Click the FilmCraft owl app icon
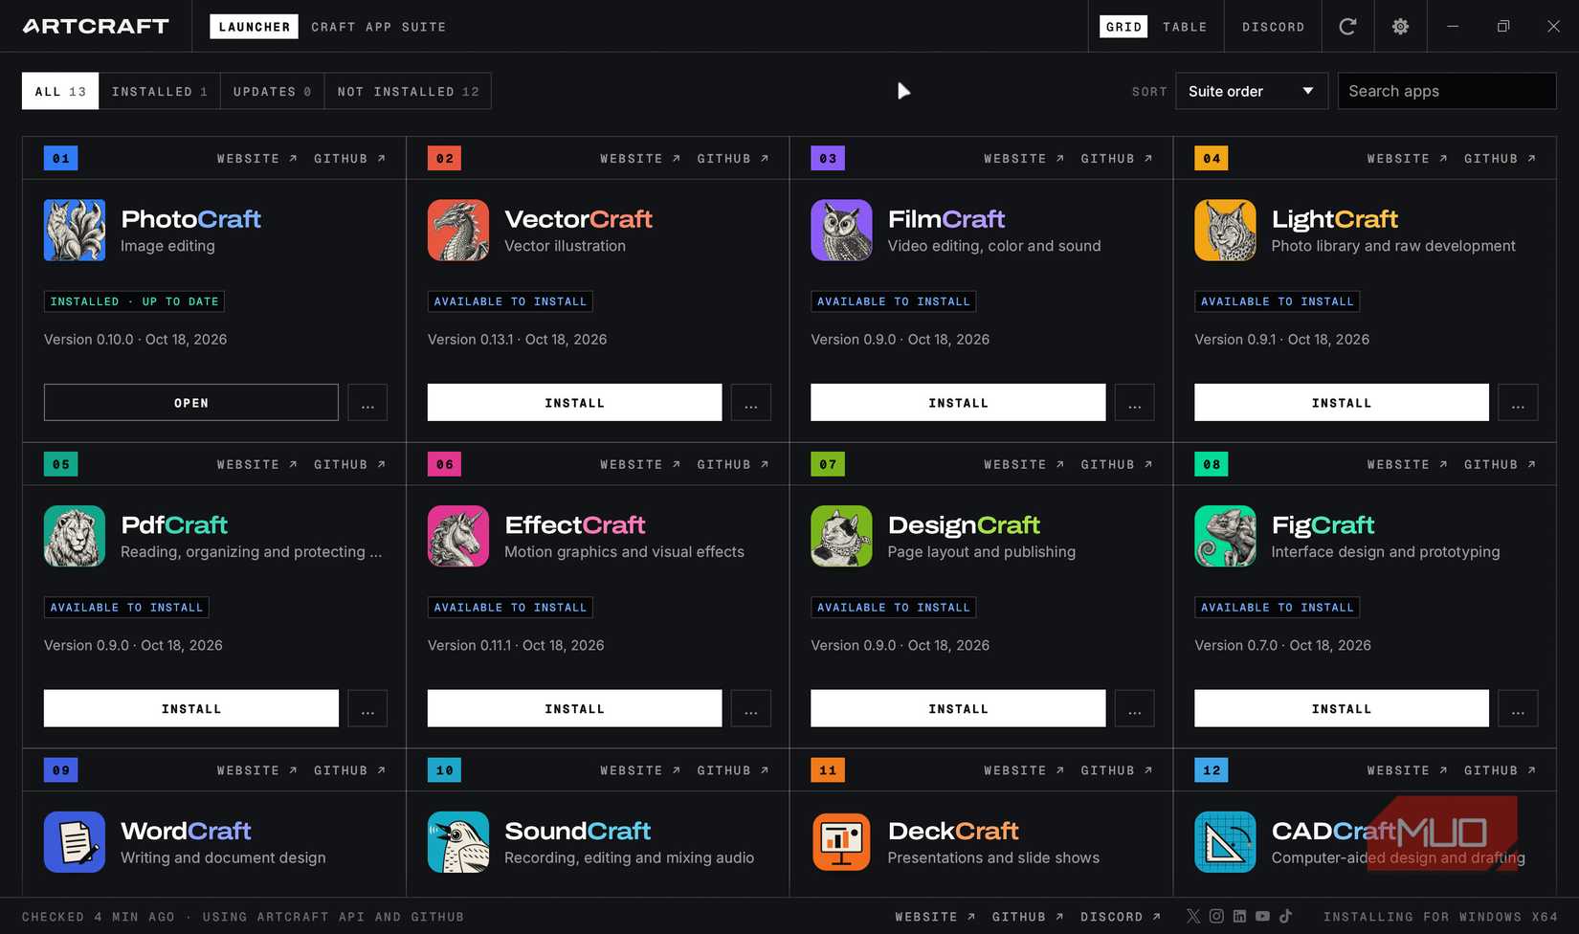The height and width of the screenshot is (934, 1579). 841,231
